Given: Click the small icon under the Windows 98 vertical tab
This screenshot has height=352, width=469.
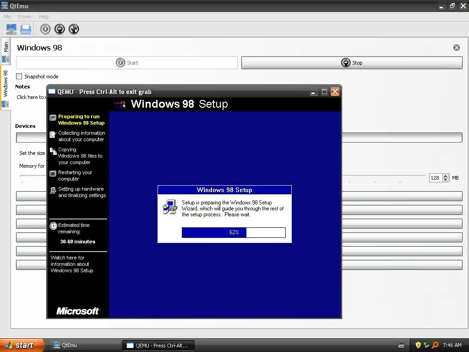Looking at the screenshot, I should (5, 104).
